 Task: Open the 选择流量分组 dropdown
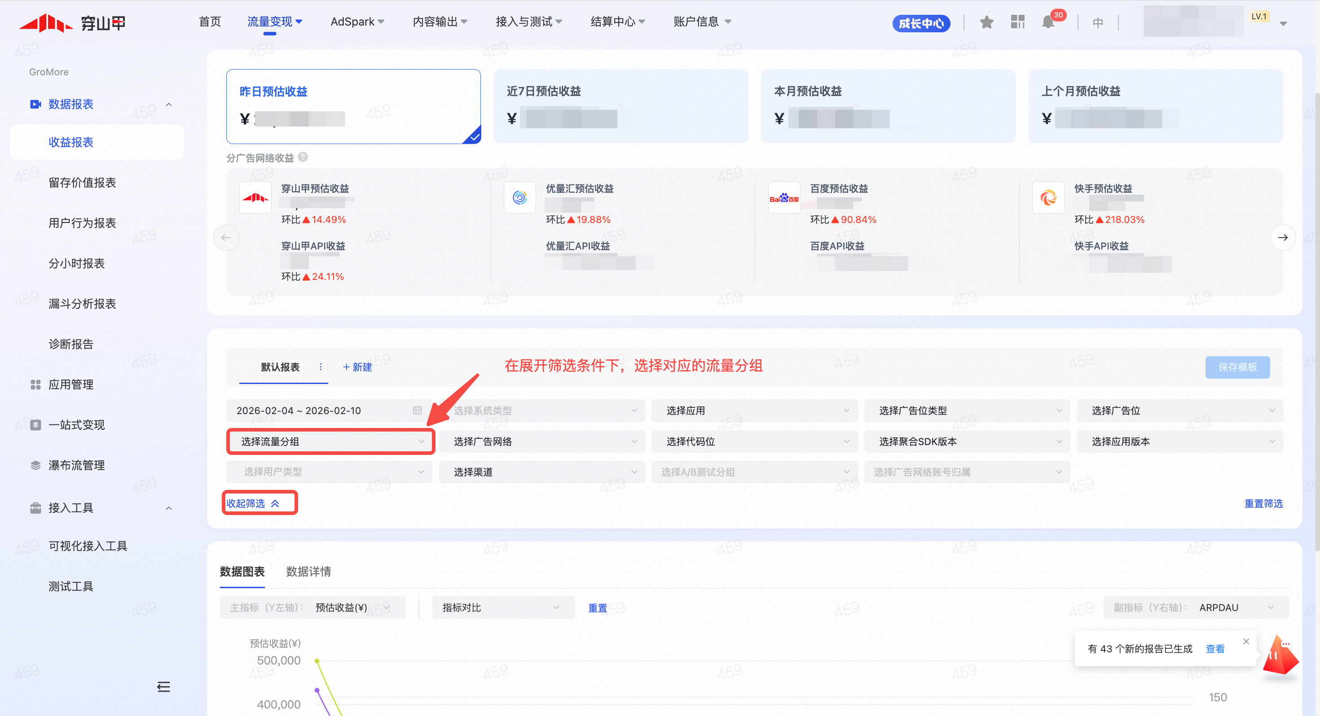pyautogui.click(x=330, y=441)
